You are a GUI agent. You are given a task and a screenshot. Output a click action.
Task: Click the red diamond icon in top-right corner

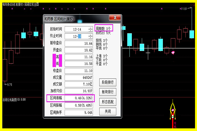tap(191, 4)
